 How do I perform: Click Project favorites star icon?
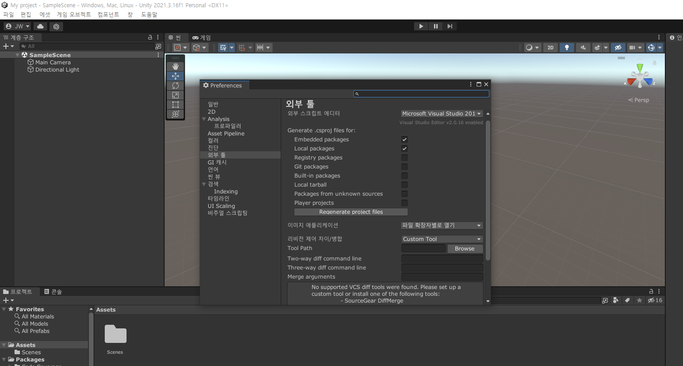coord(639,300)
